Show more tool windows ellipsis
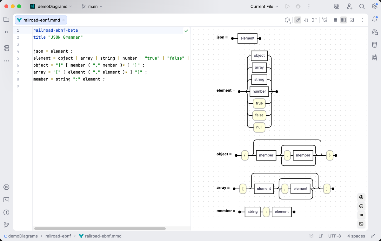This screenshot has width=381, height=241. (6, 61)
